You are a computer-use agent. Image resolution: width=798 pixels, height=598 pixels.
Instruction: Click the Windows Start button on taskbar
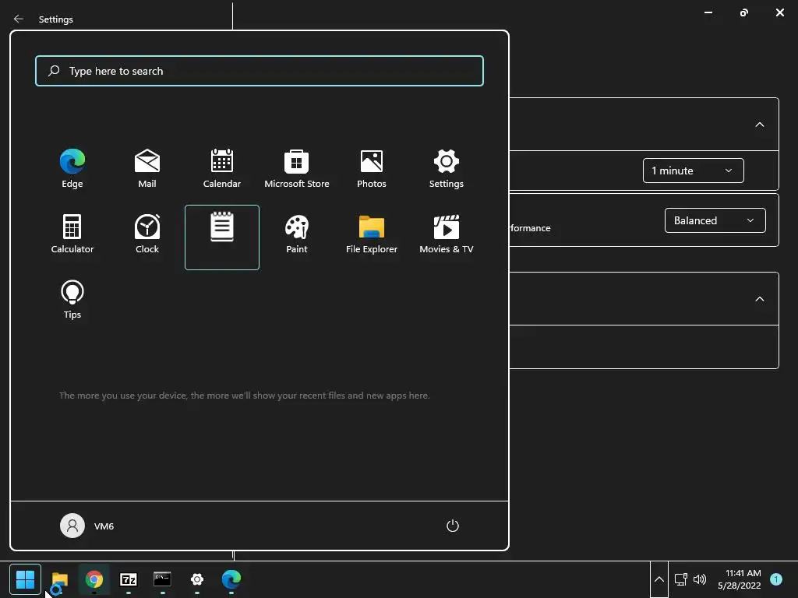25,579
